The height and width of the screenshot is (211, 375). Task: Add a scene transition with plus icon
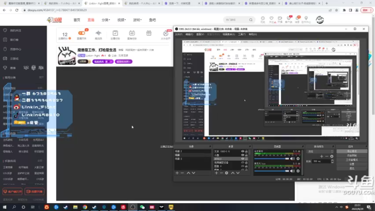point(322,156)
